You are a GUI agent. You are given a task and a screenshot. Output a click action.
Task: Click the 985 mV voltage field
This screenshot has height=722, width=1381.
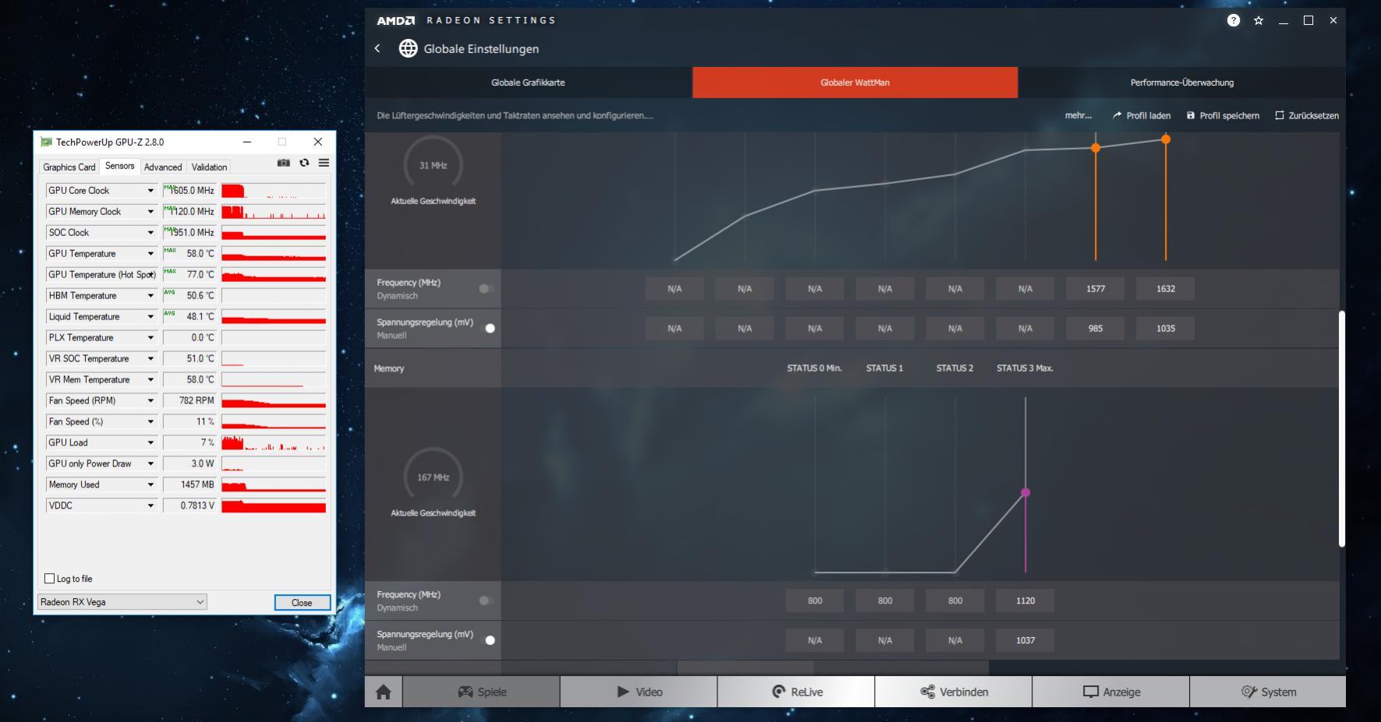point(1096,328)
